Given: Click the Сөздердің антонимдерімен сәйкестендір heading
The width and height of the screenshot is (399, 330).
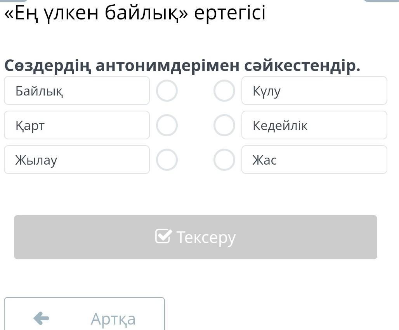Looking at the screenshot, I should coord(182,66).
